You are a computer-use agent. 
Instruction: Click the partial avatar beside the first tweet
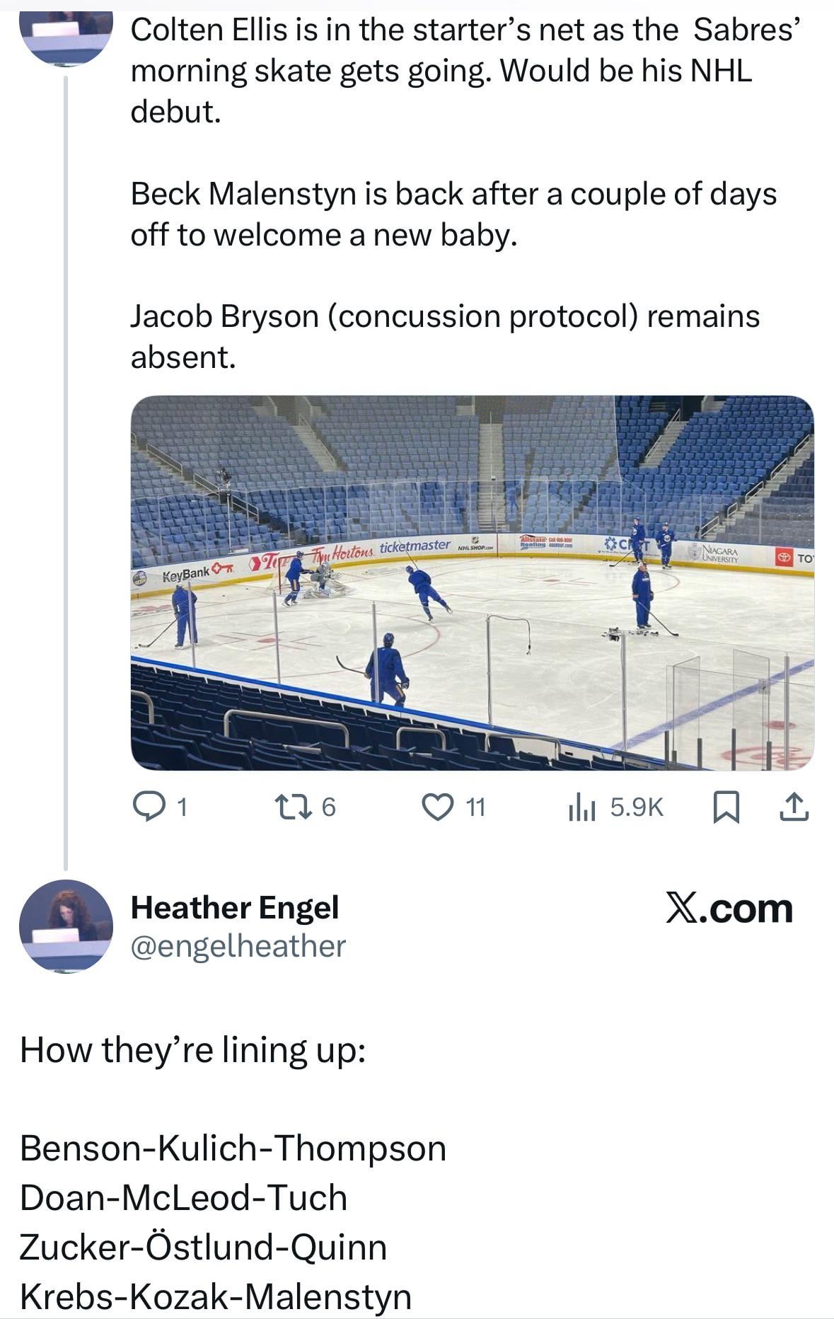66,37
